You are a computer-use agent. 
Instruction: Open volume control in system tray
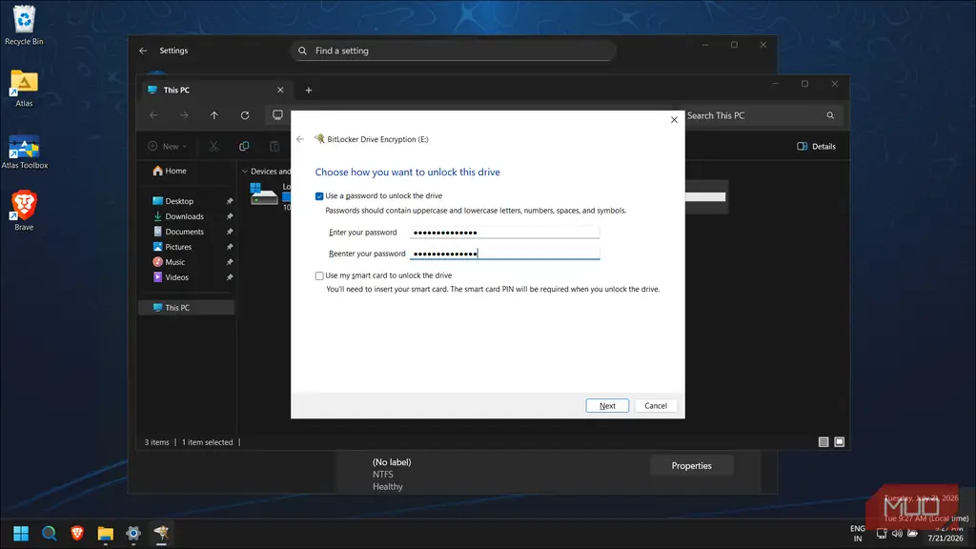point(897,534)
